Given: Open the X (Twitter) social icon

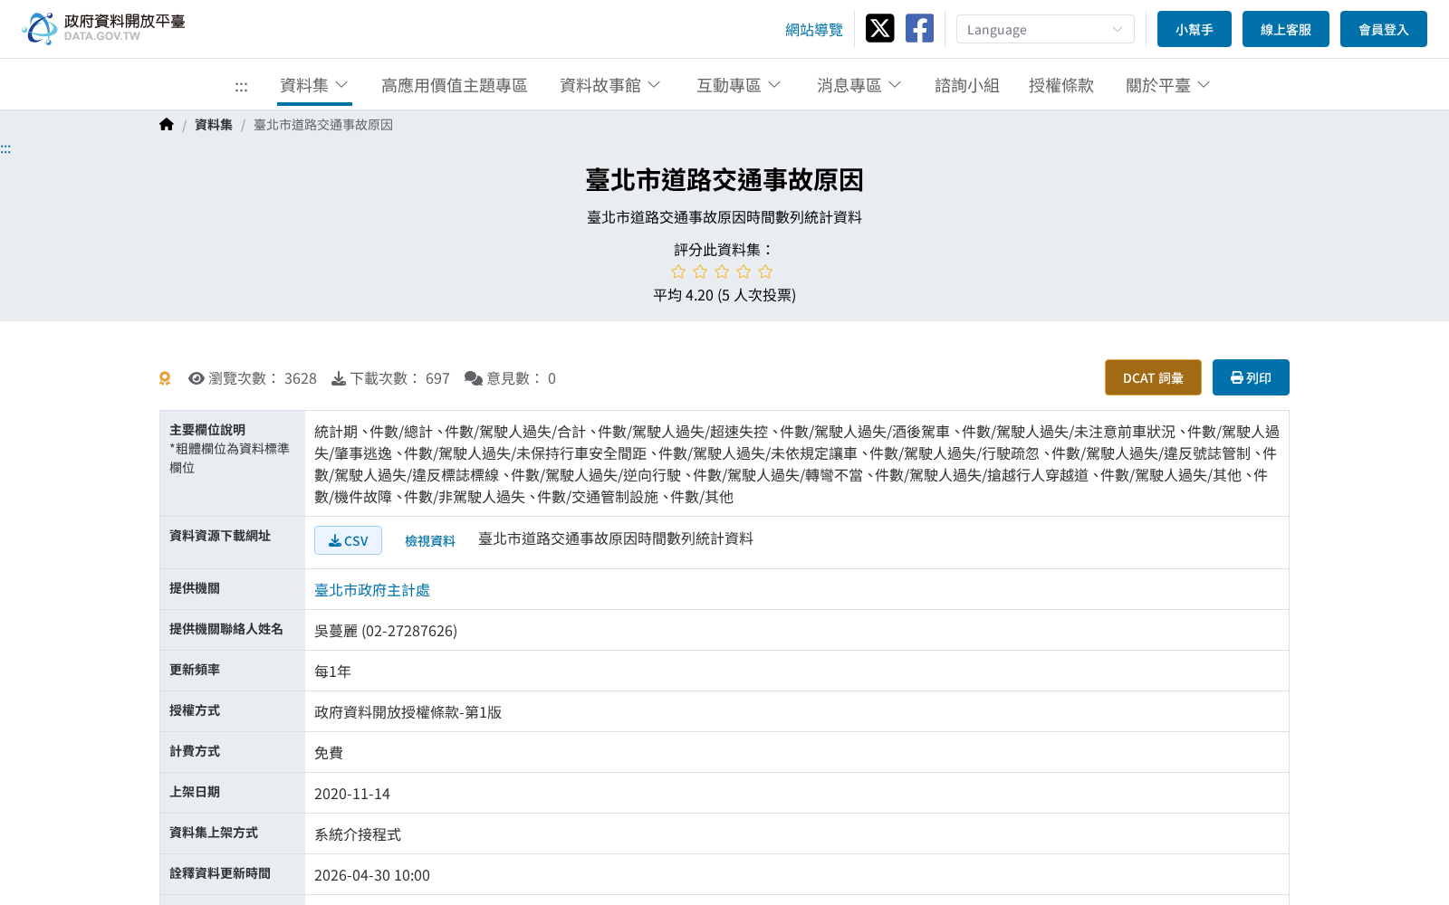Looking at the screenshot, I should coord(879,28).
